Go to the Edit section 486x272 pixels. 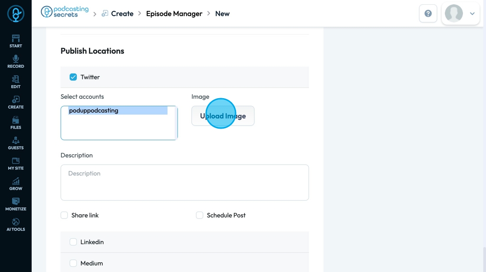pos(16,82)
